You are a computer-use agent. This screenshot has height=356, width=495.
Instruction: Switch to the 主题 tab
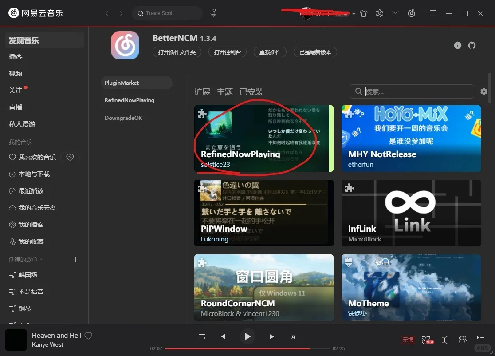pos(225,91)
